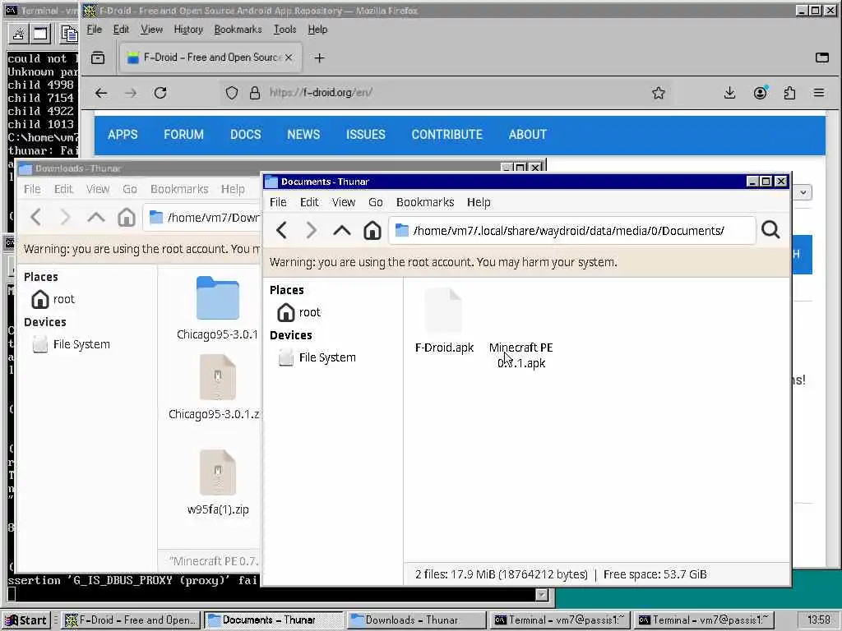Open Bookmarks menu in Documents Thunar
The width and height of the screenshot is (842, 631).
click(x=425, y=202)
